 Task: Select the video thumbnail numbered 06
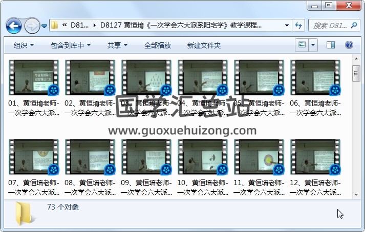pos(315,78)
